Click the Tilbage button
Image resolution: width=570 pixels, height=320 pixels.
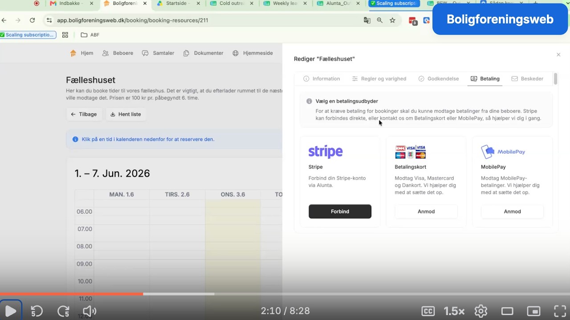[84, 114]
